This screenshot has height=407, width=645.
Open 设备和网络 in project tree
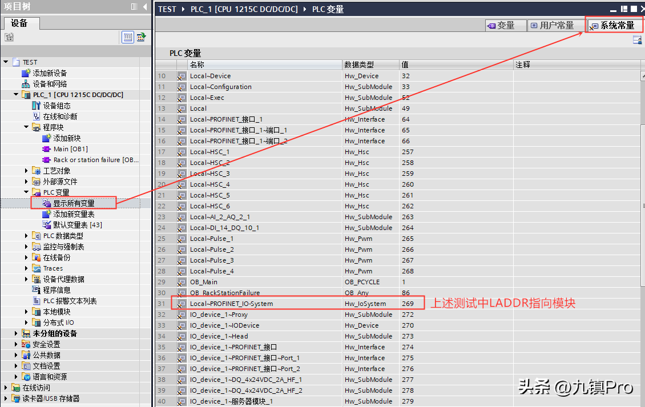click(x=49, y=84)
